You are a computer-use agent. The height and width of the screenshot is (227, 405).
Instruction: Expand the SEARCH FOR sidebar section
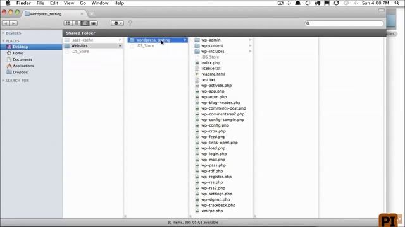pos(3,81)
